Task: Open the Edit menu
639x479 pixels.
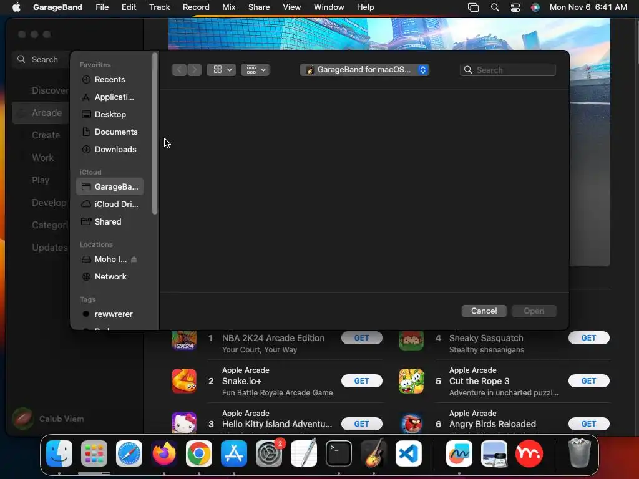Action: click(x=129, y=7)
